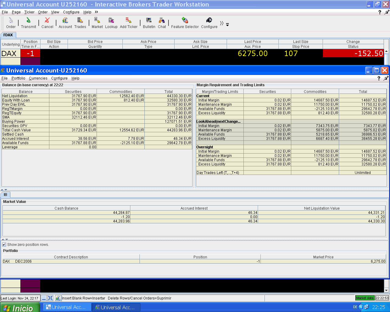
Task: Click the Configure toolbar icon
Action: point(209,23)
